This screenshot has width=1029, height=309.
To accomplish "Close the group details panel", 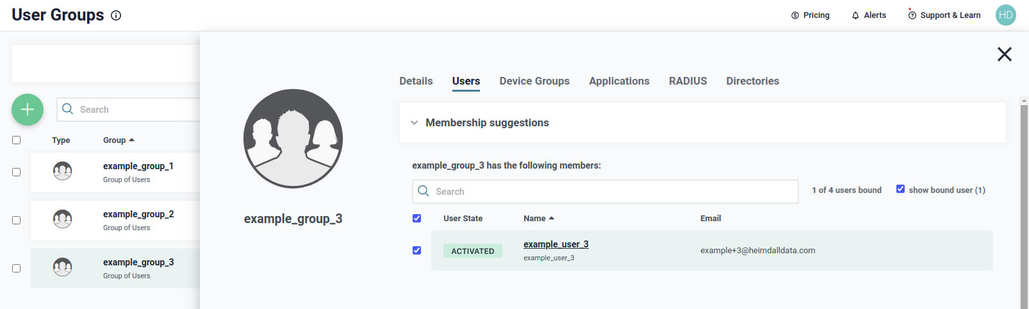I will (1004, 54).
